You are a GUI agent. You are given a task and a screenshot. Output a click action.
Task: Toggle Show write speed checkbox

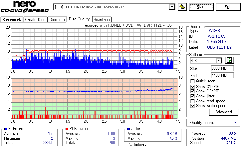point(192,106)
